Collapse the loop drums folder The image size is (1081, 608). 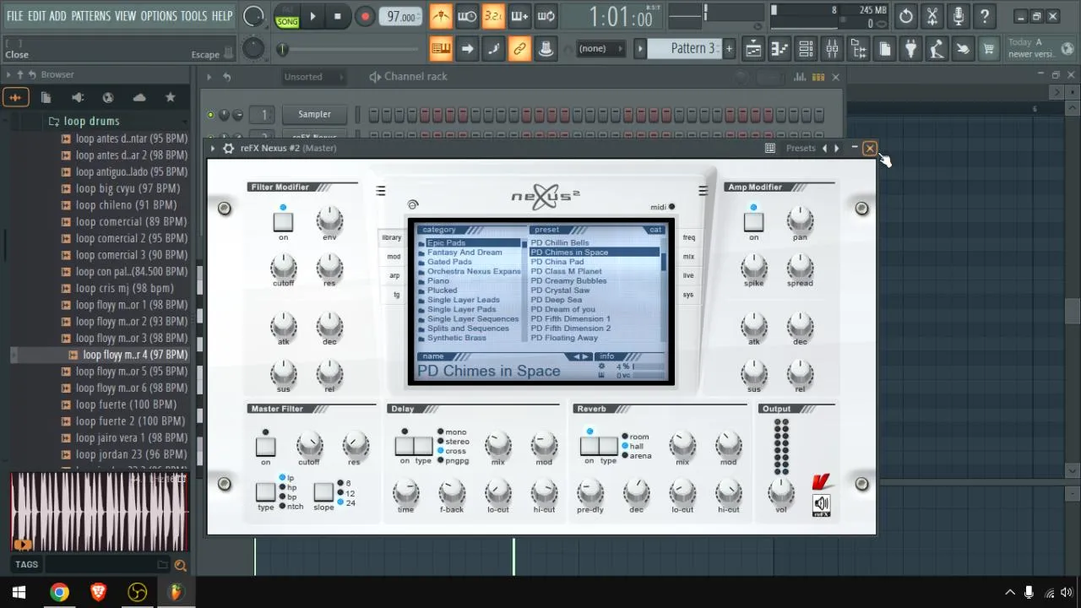pyautogui.click(x=91, y=122)
